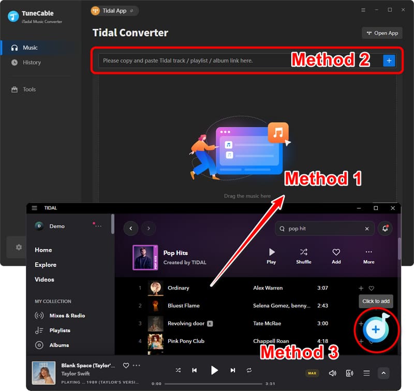
Task: Select the track Ordinary
Action: pos(179,288)
